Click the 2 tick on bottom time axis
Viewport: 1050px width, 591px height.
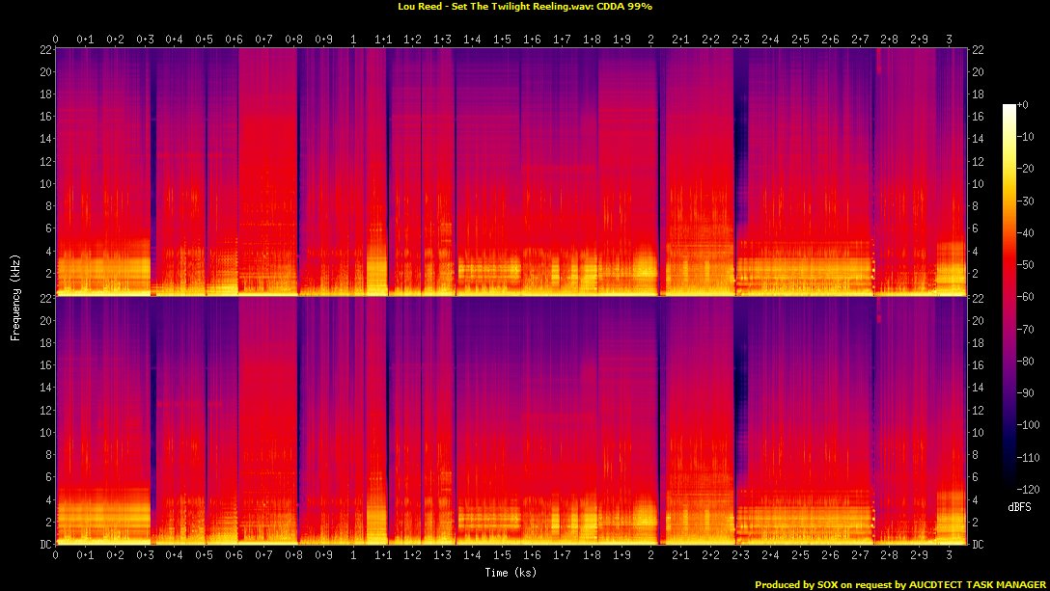(651, 555)
